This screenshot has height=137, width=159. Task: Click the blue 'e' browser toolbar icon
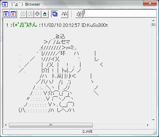click(6, 14)
